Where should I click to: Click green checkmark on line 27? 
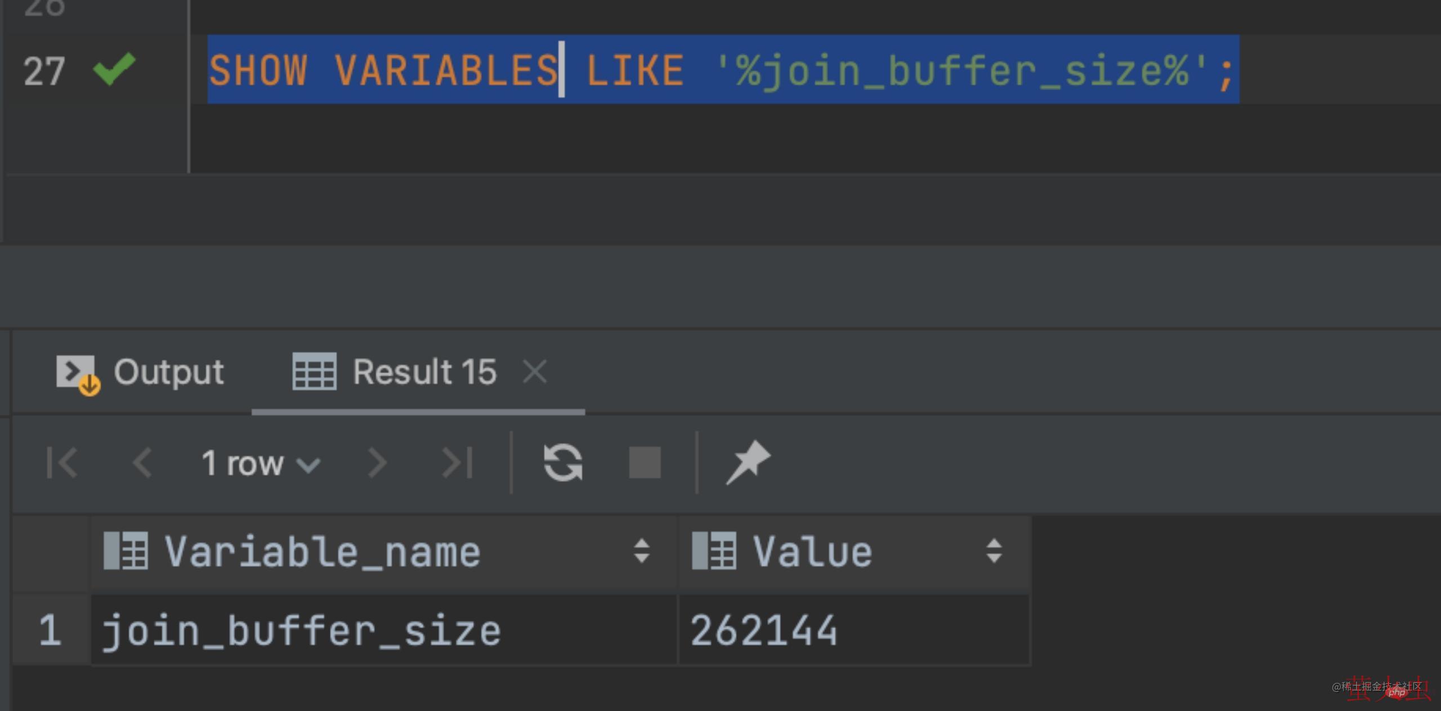tap(114, 69)
